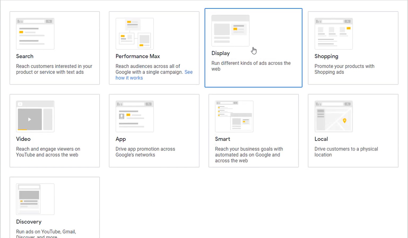
Task: Select the Shopping campaign title
Action: click(x=326, y=56)
